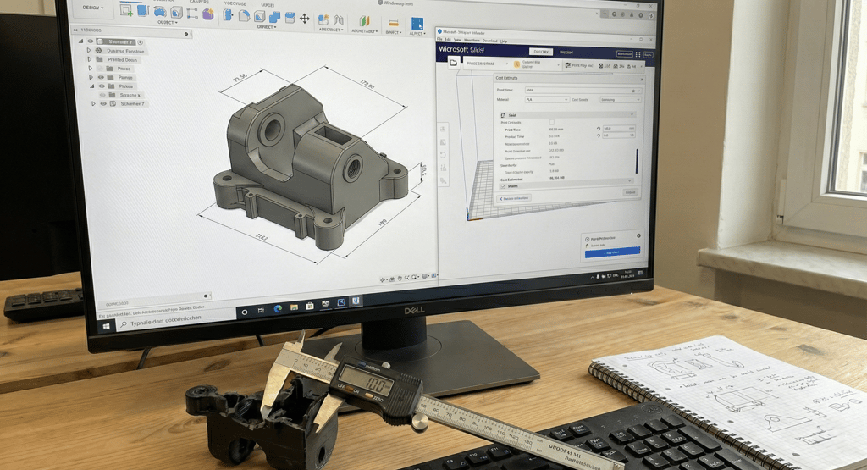The height and width of the screenshot is (470, 867).
Task: Open the Help menu in slicer window
Action: click(503, 41)
